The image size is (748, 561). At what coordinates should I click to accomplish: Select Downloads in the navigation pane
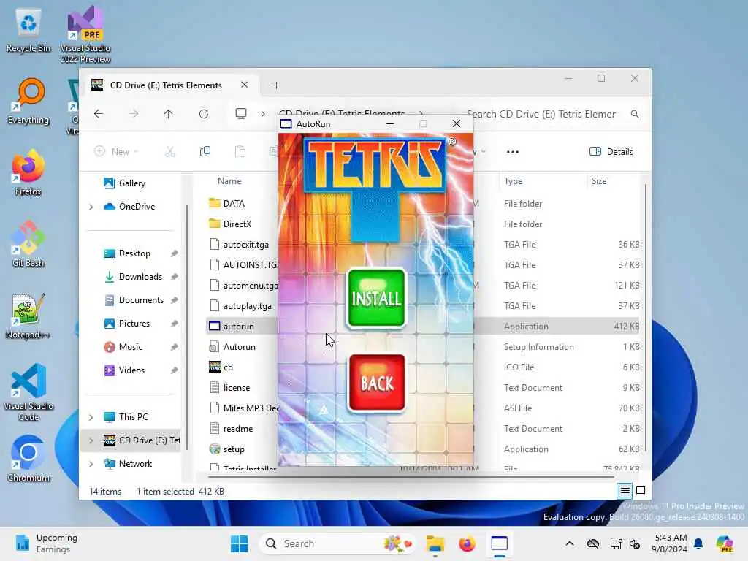click(140, 277)
